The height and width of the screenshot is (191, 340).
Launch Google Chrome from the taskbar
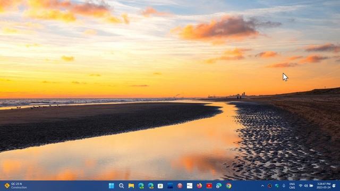click(228, 186)
